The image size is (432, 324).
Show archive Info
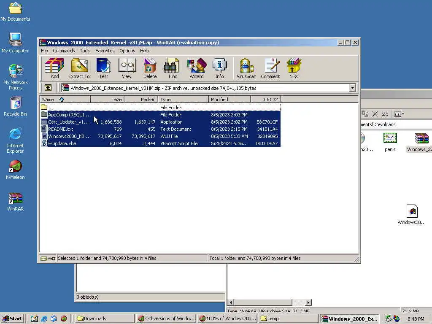[x=219, y=68]
